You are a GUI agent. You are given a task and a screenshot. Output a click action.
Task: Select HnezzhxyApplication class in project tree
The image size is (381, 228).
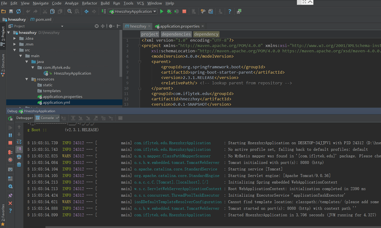[72, 73]
